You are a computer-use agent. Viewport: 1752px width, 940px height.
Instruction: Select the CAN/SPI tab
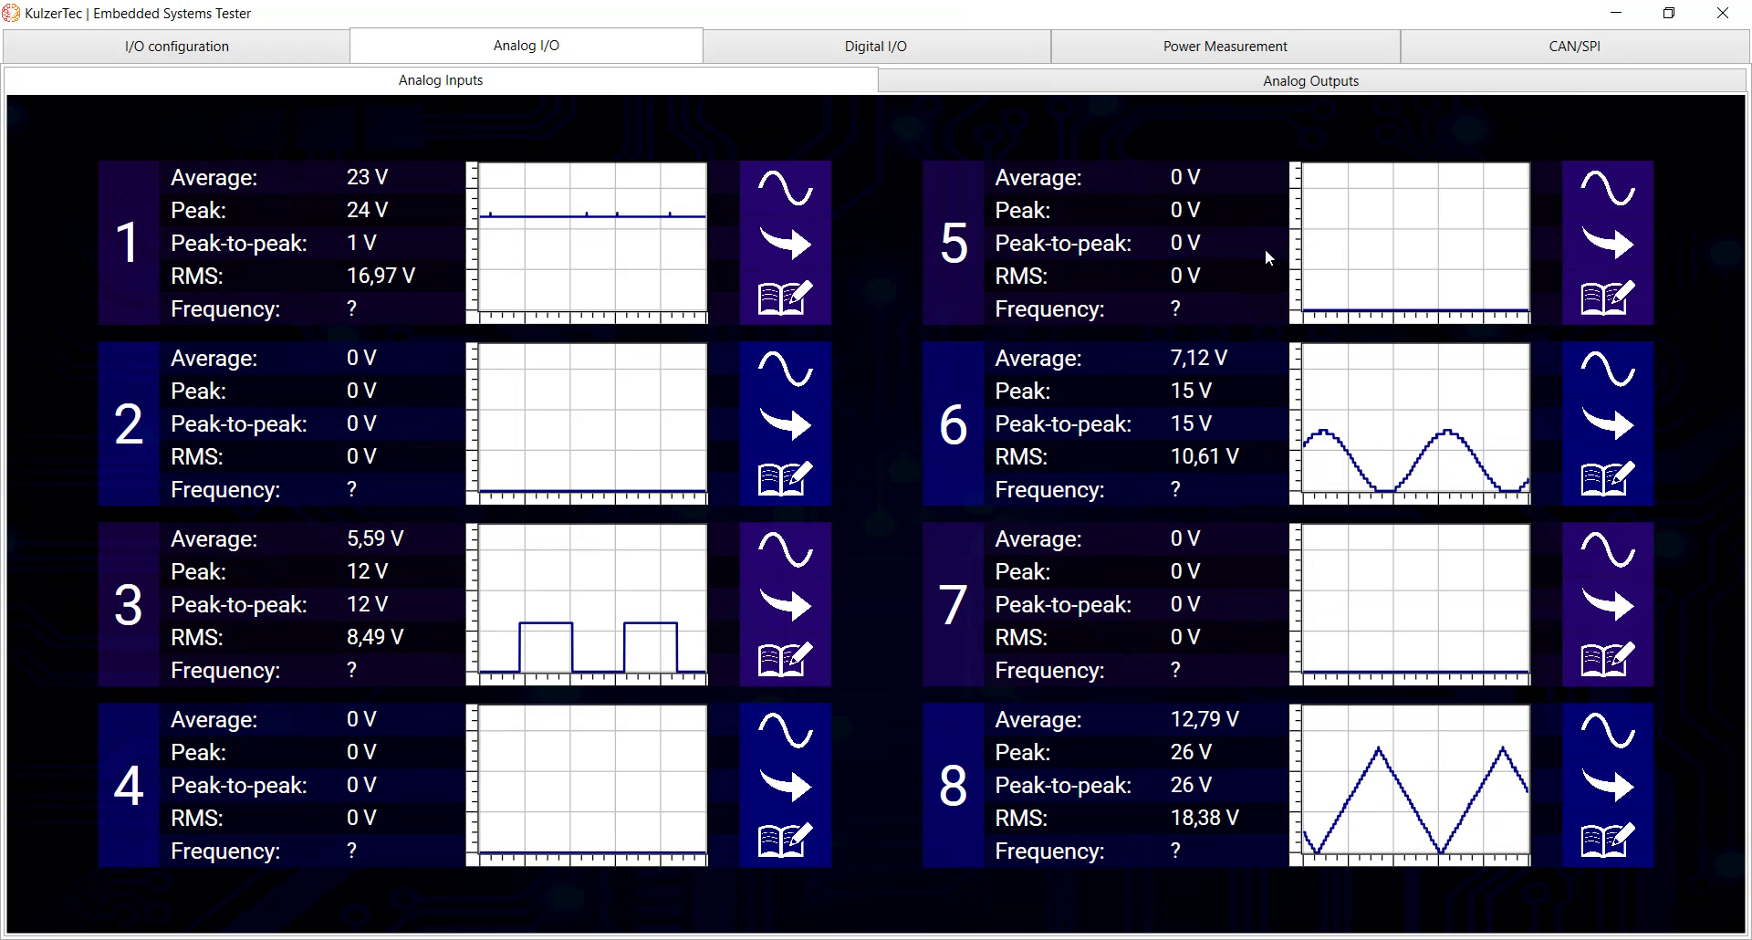1574,47
